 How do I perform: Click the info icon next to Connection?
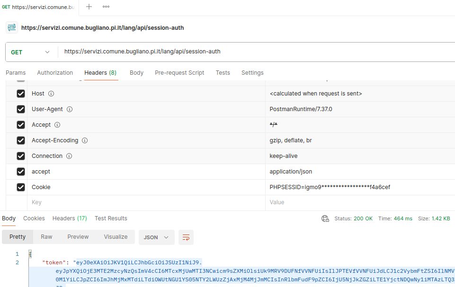[x=69, y=156]
